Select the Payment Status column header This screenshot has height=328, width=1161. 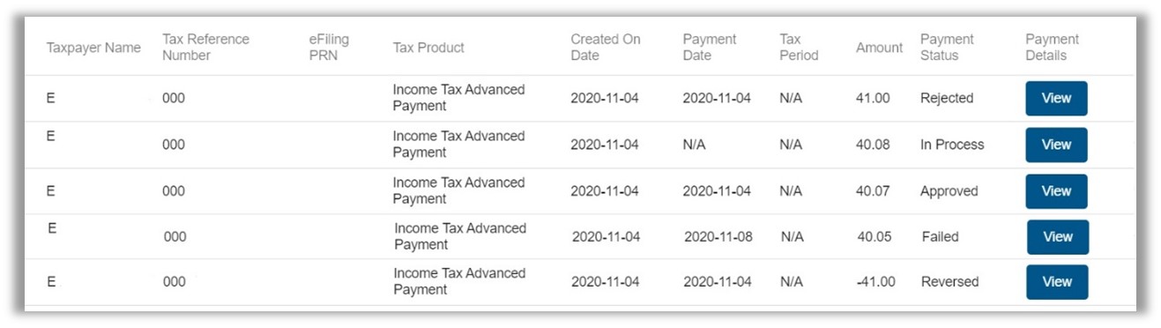point(947,48)
